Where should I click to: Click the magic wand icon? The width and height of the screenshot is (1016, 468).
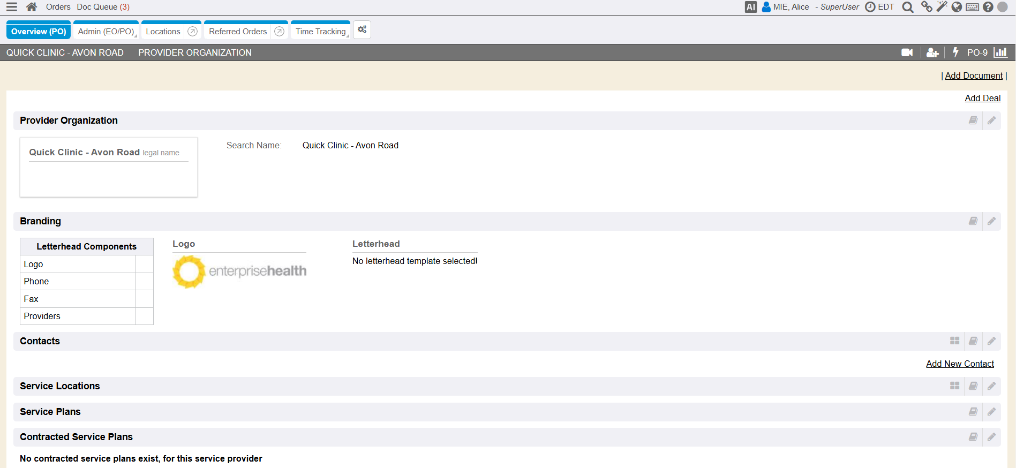pos(942,7)
